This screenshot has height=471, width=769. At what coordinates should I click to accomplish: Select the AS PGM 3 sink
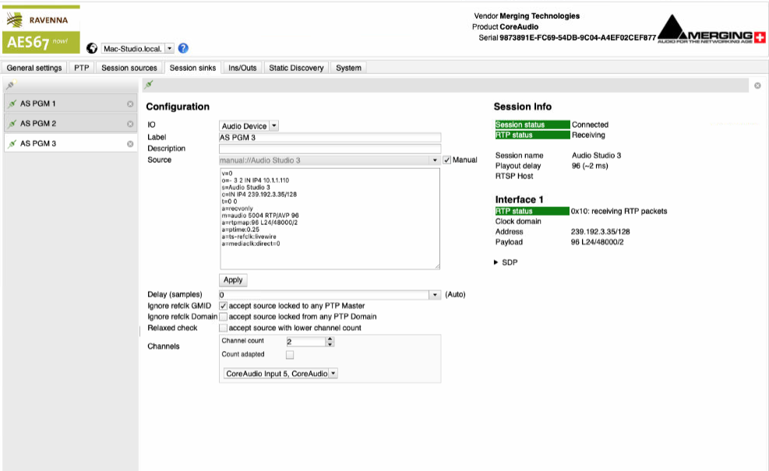point(70,143)
